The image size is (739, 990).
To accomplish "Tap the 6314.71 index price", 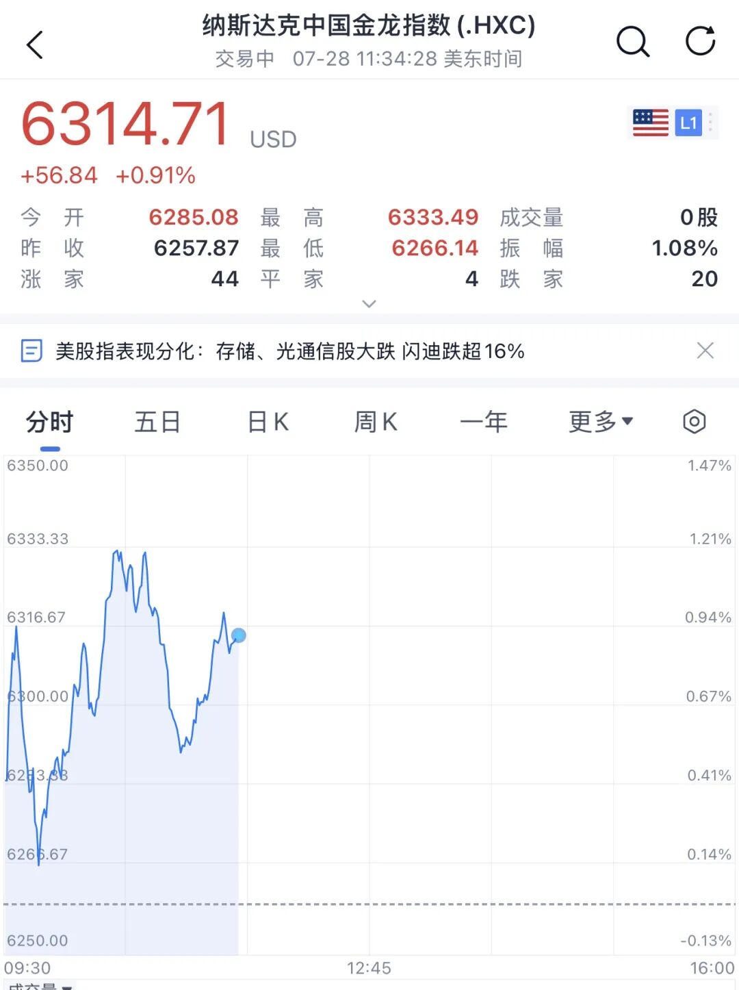I will (126, 124).
